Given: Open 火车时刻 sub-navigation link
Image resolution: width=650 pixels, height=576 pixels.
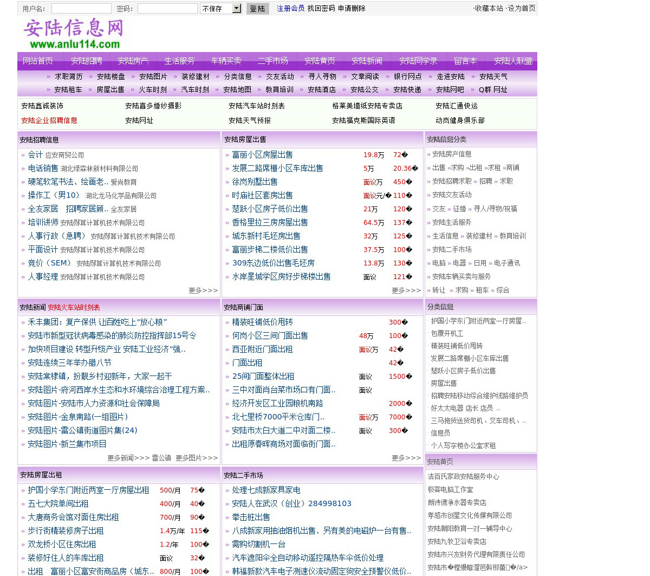Looking at the screenshot, I should 153,90.
